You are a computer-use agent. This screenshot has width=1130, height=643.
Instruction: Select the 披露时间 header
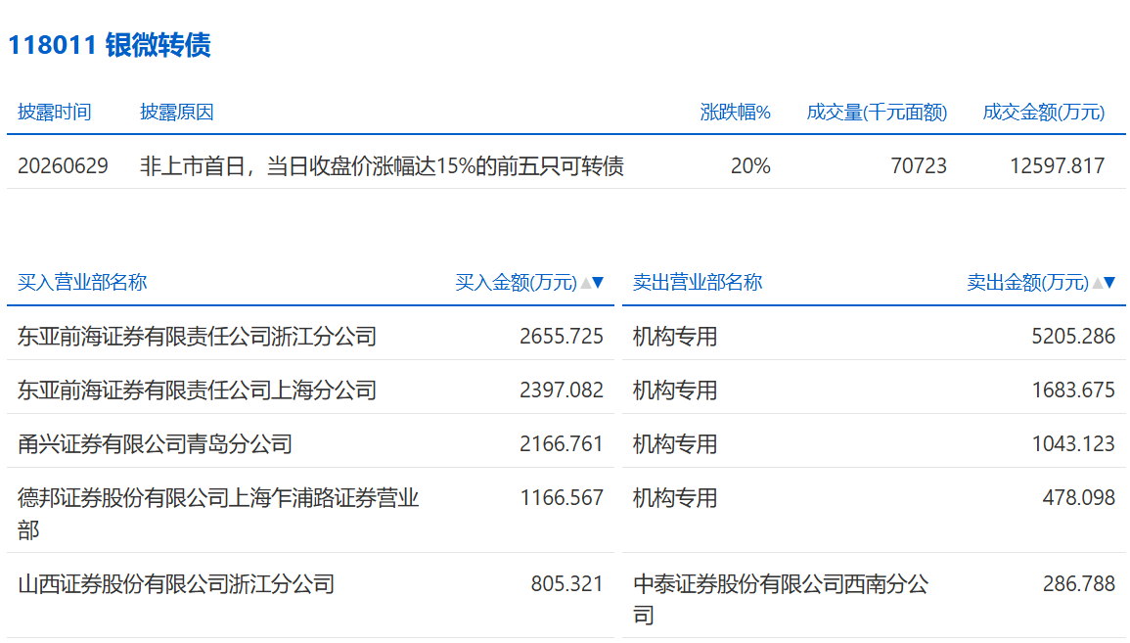(54, 113)
